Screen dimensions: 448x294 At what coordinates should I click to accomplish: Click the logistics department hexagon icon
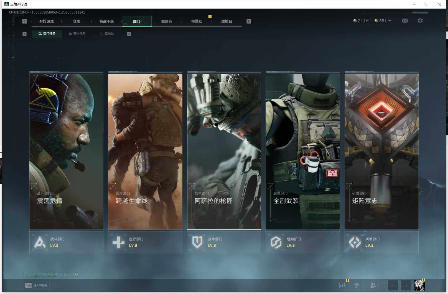pos(276,242)
